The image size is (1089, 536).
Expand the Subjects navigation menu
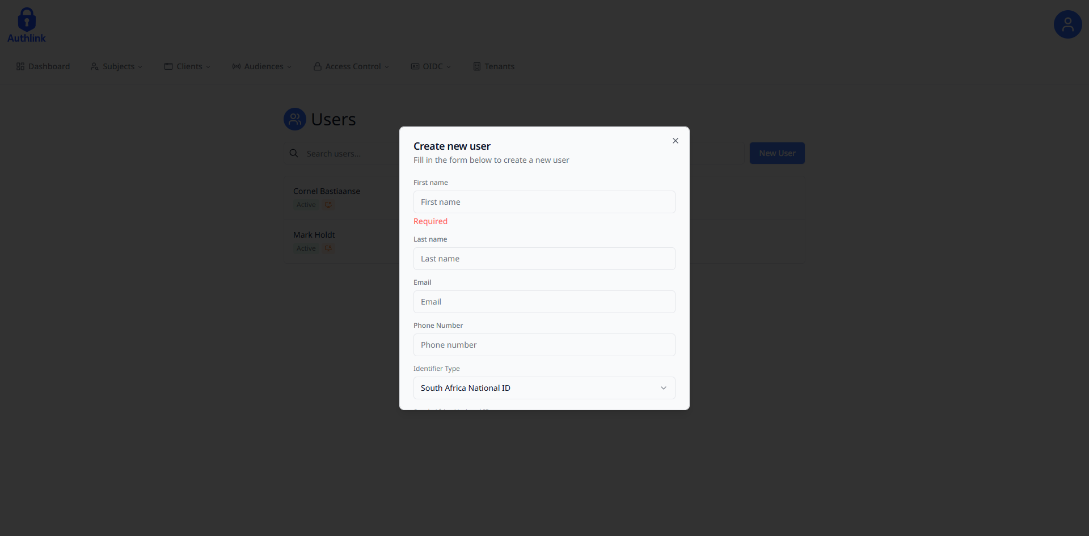click(x=116, y=66)
